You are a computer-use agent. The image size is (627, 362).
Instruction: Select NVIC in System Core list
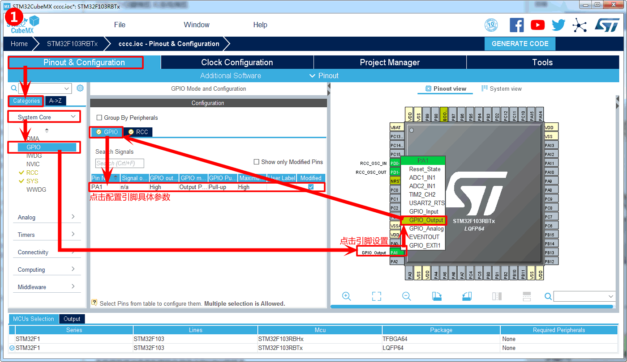pos(33,164)
